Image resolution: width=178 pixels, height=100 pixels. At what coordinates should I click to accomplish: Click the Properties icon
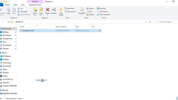point(82,10)
